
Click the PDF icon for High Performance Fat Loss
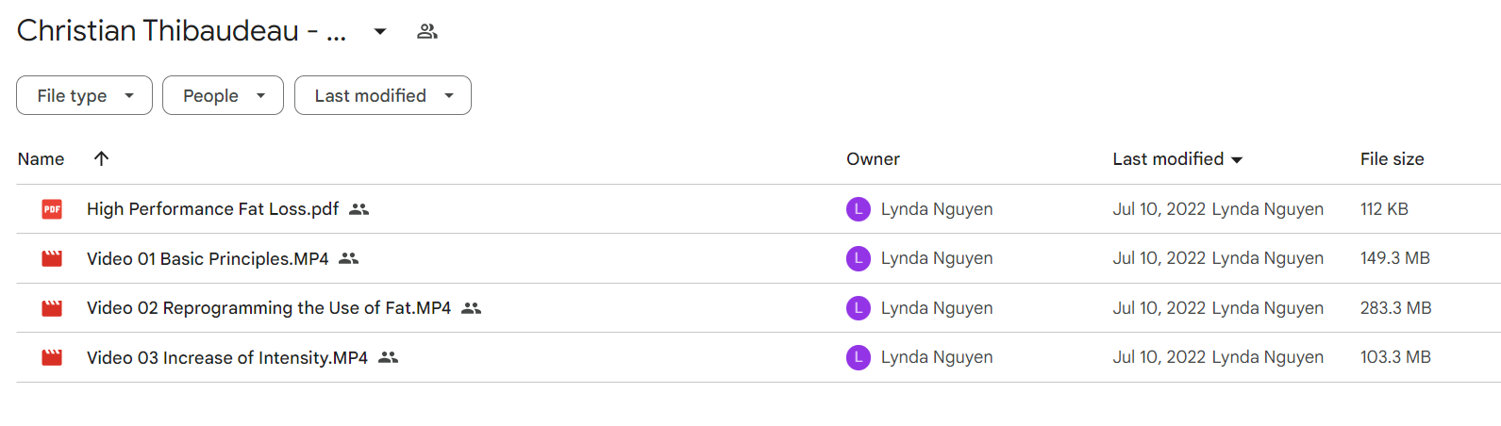tap(52, 209)
